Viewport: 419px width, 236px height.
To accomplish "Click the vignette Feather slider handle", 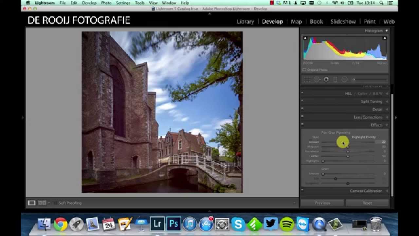I will coord(348,156).
